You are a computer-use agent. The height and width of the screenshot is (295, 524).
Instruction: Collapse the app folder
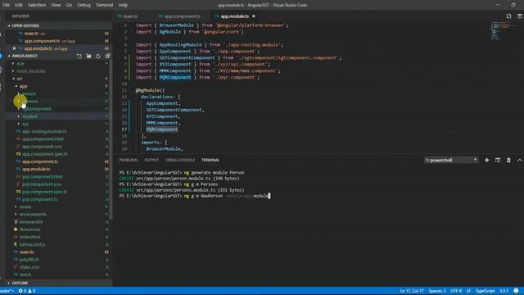[23, 86]
